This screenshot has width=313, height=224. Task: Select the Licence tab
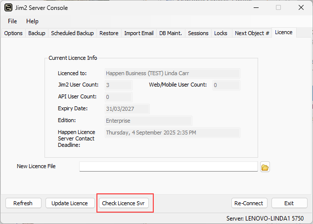(284, 32)
